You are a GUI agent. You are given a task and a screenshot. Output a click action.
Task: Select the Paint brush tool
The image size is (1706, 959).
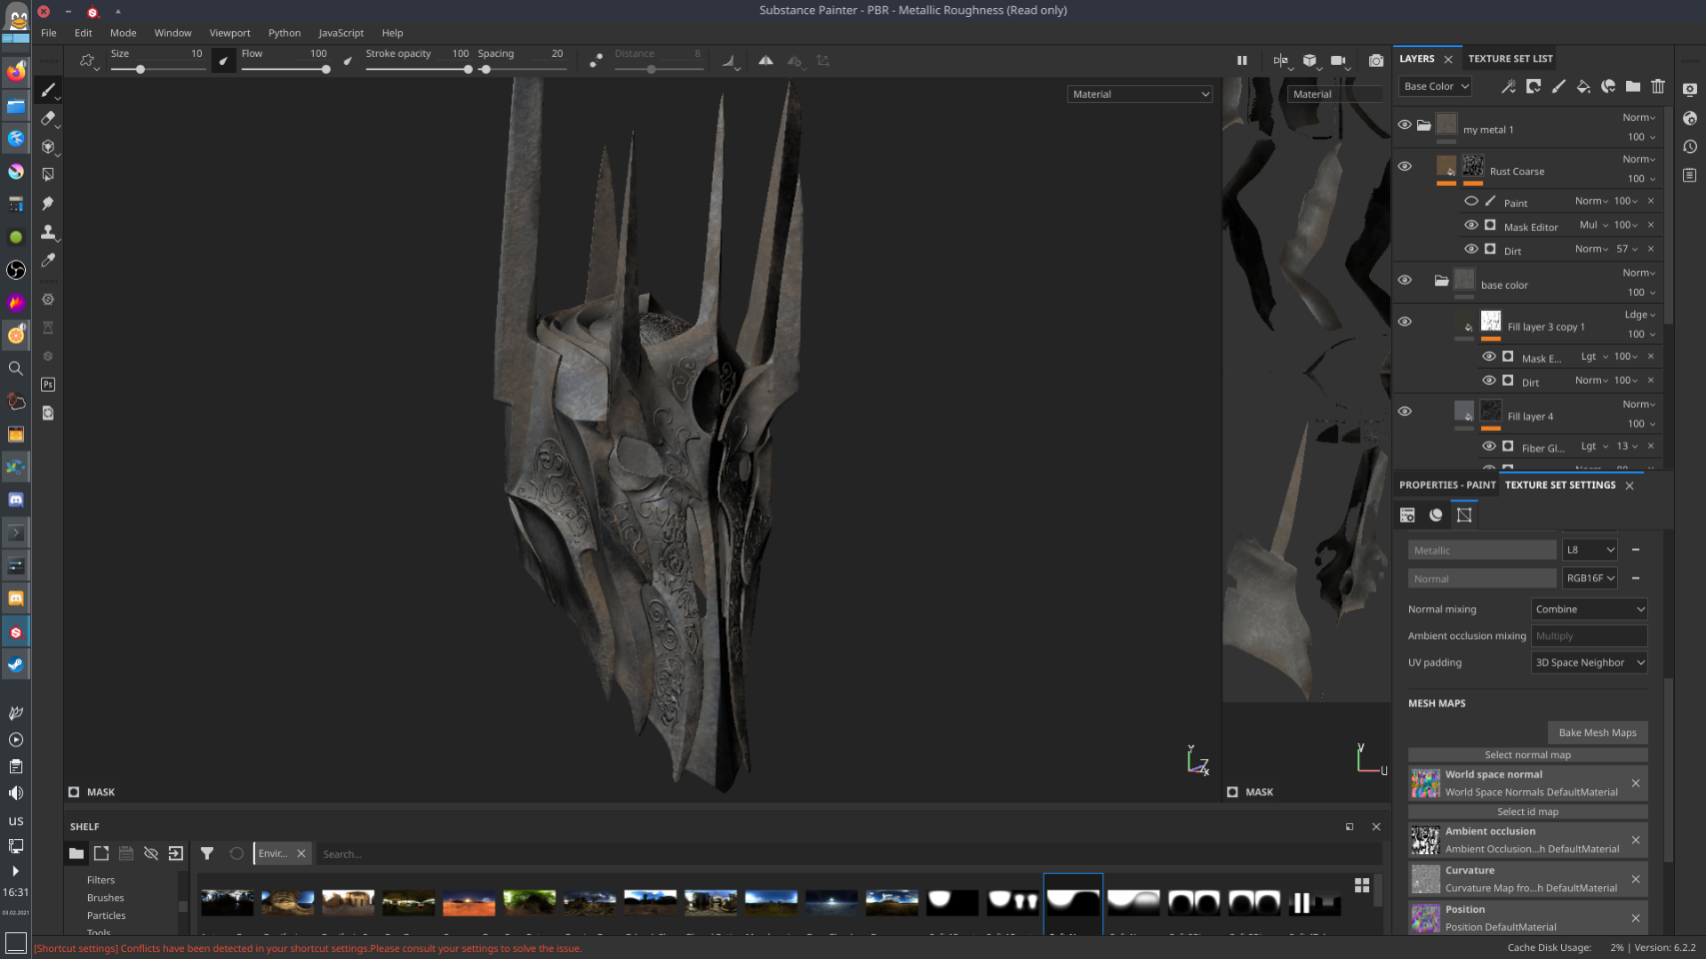(48, 90)
